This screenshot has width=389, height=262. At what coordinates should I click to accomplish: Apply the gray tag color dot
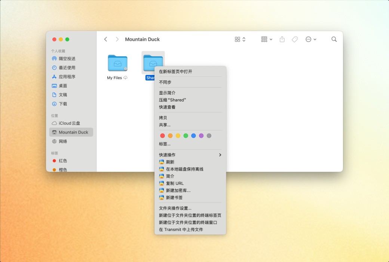click(x=209, y=135)
